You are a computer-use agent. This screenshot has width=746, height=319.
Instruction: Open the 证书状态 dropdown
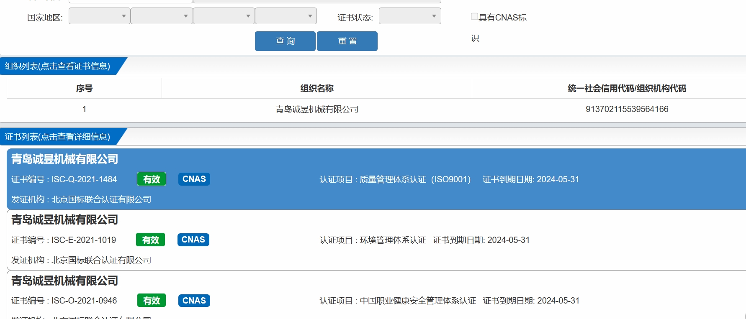click(410, 16)
